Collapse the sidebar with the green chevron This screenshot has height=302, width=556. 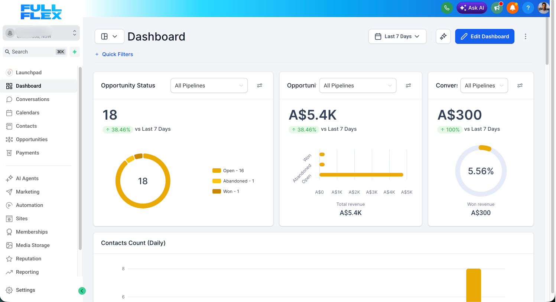tap(82, 290)
